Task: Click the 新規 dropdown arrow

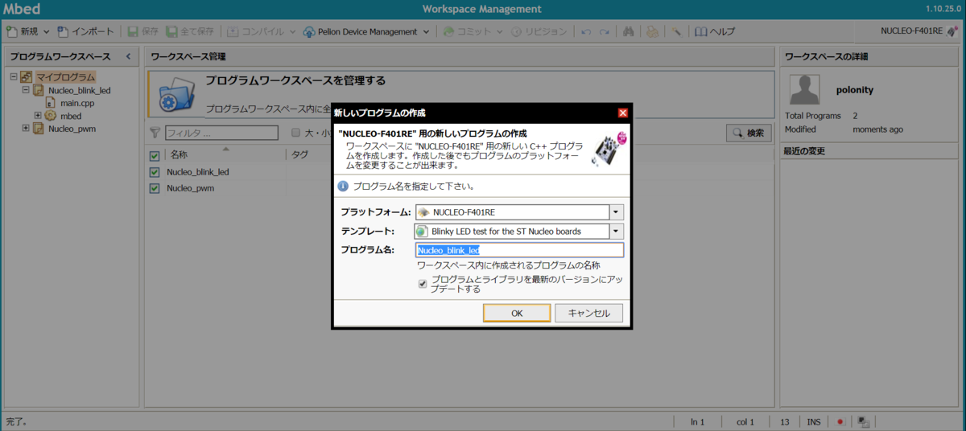Action: [x=46, y=32]
